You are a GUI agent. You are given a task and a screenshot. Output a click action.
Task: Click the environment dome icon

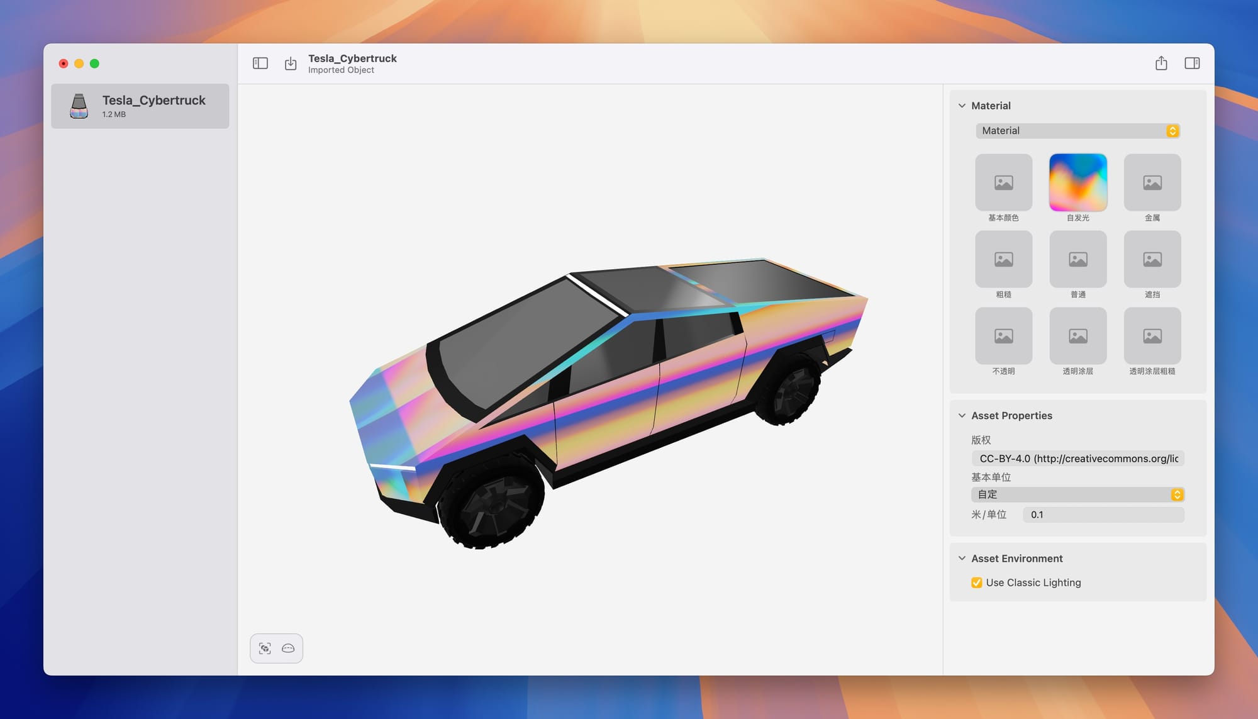288,649
